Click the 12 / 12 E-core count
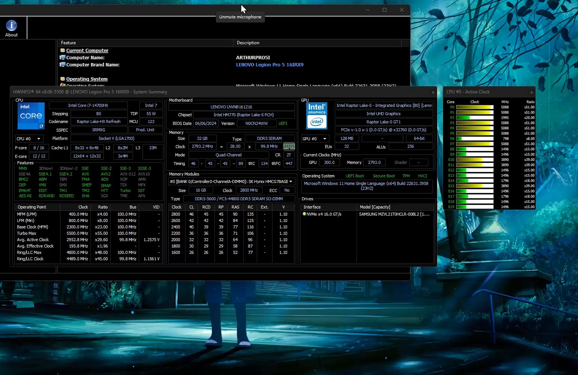The width and height of the screenshot is (578, 375). (x=39, y=156)
